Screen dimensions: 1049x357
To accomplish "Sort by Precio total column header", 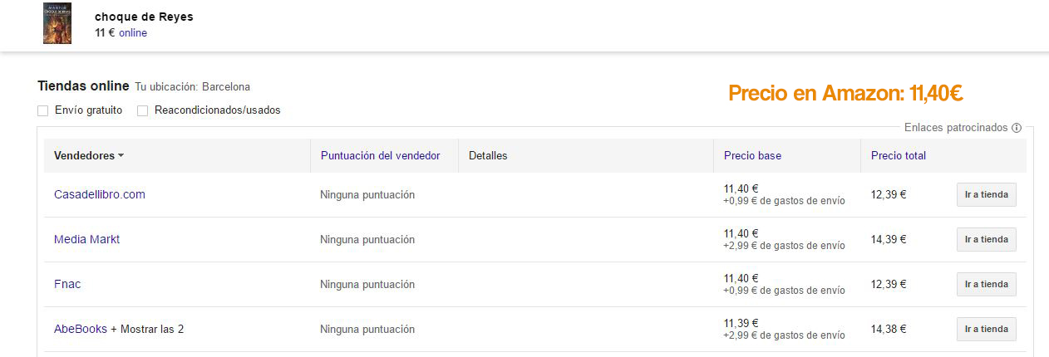I will click(899, 155).
